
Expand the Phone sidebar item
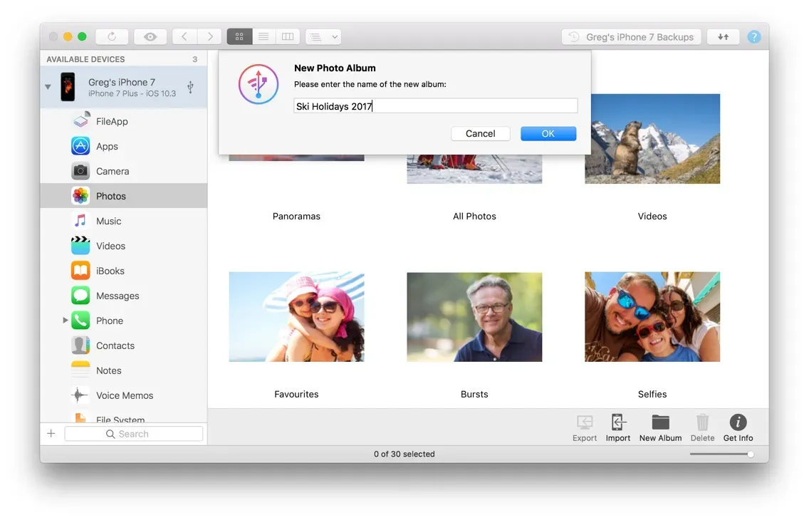point(66,321)
